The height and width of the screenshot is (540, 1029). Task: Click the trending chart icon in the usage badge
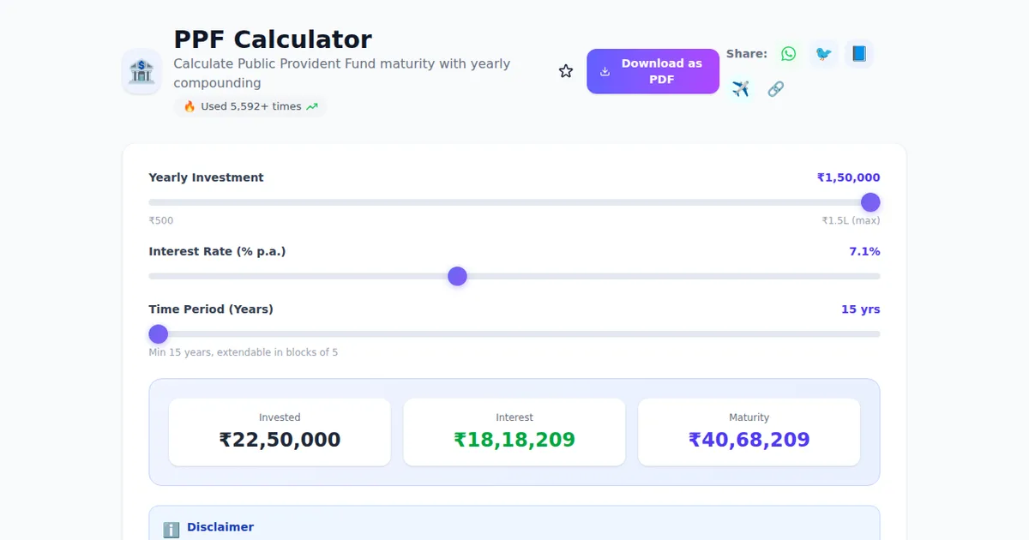(312, 106)
